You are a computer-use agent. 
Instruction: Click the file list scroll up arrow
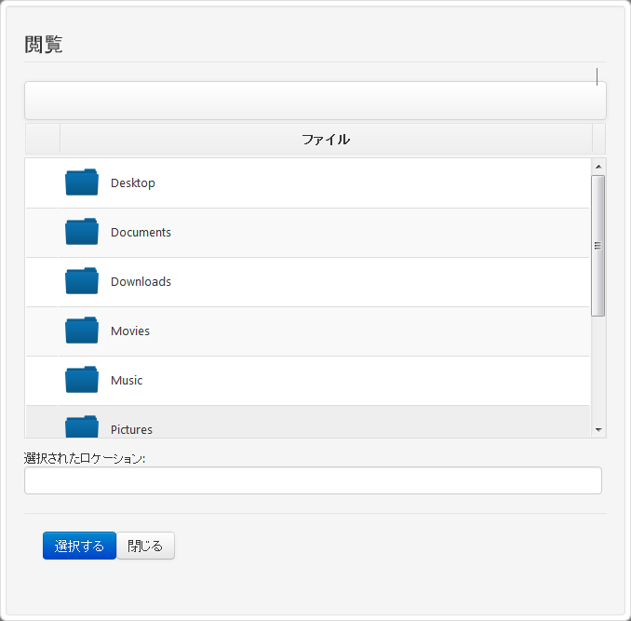pyautogui.click(x=598, y=167)
